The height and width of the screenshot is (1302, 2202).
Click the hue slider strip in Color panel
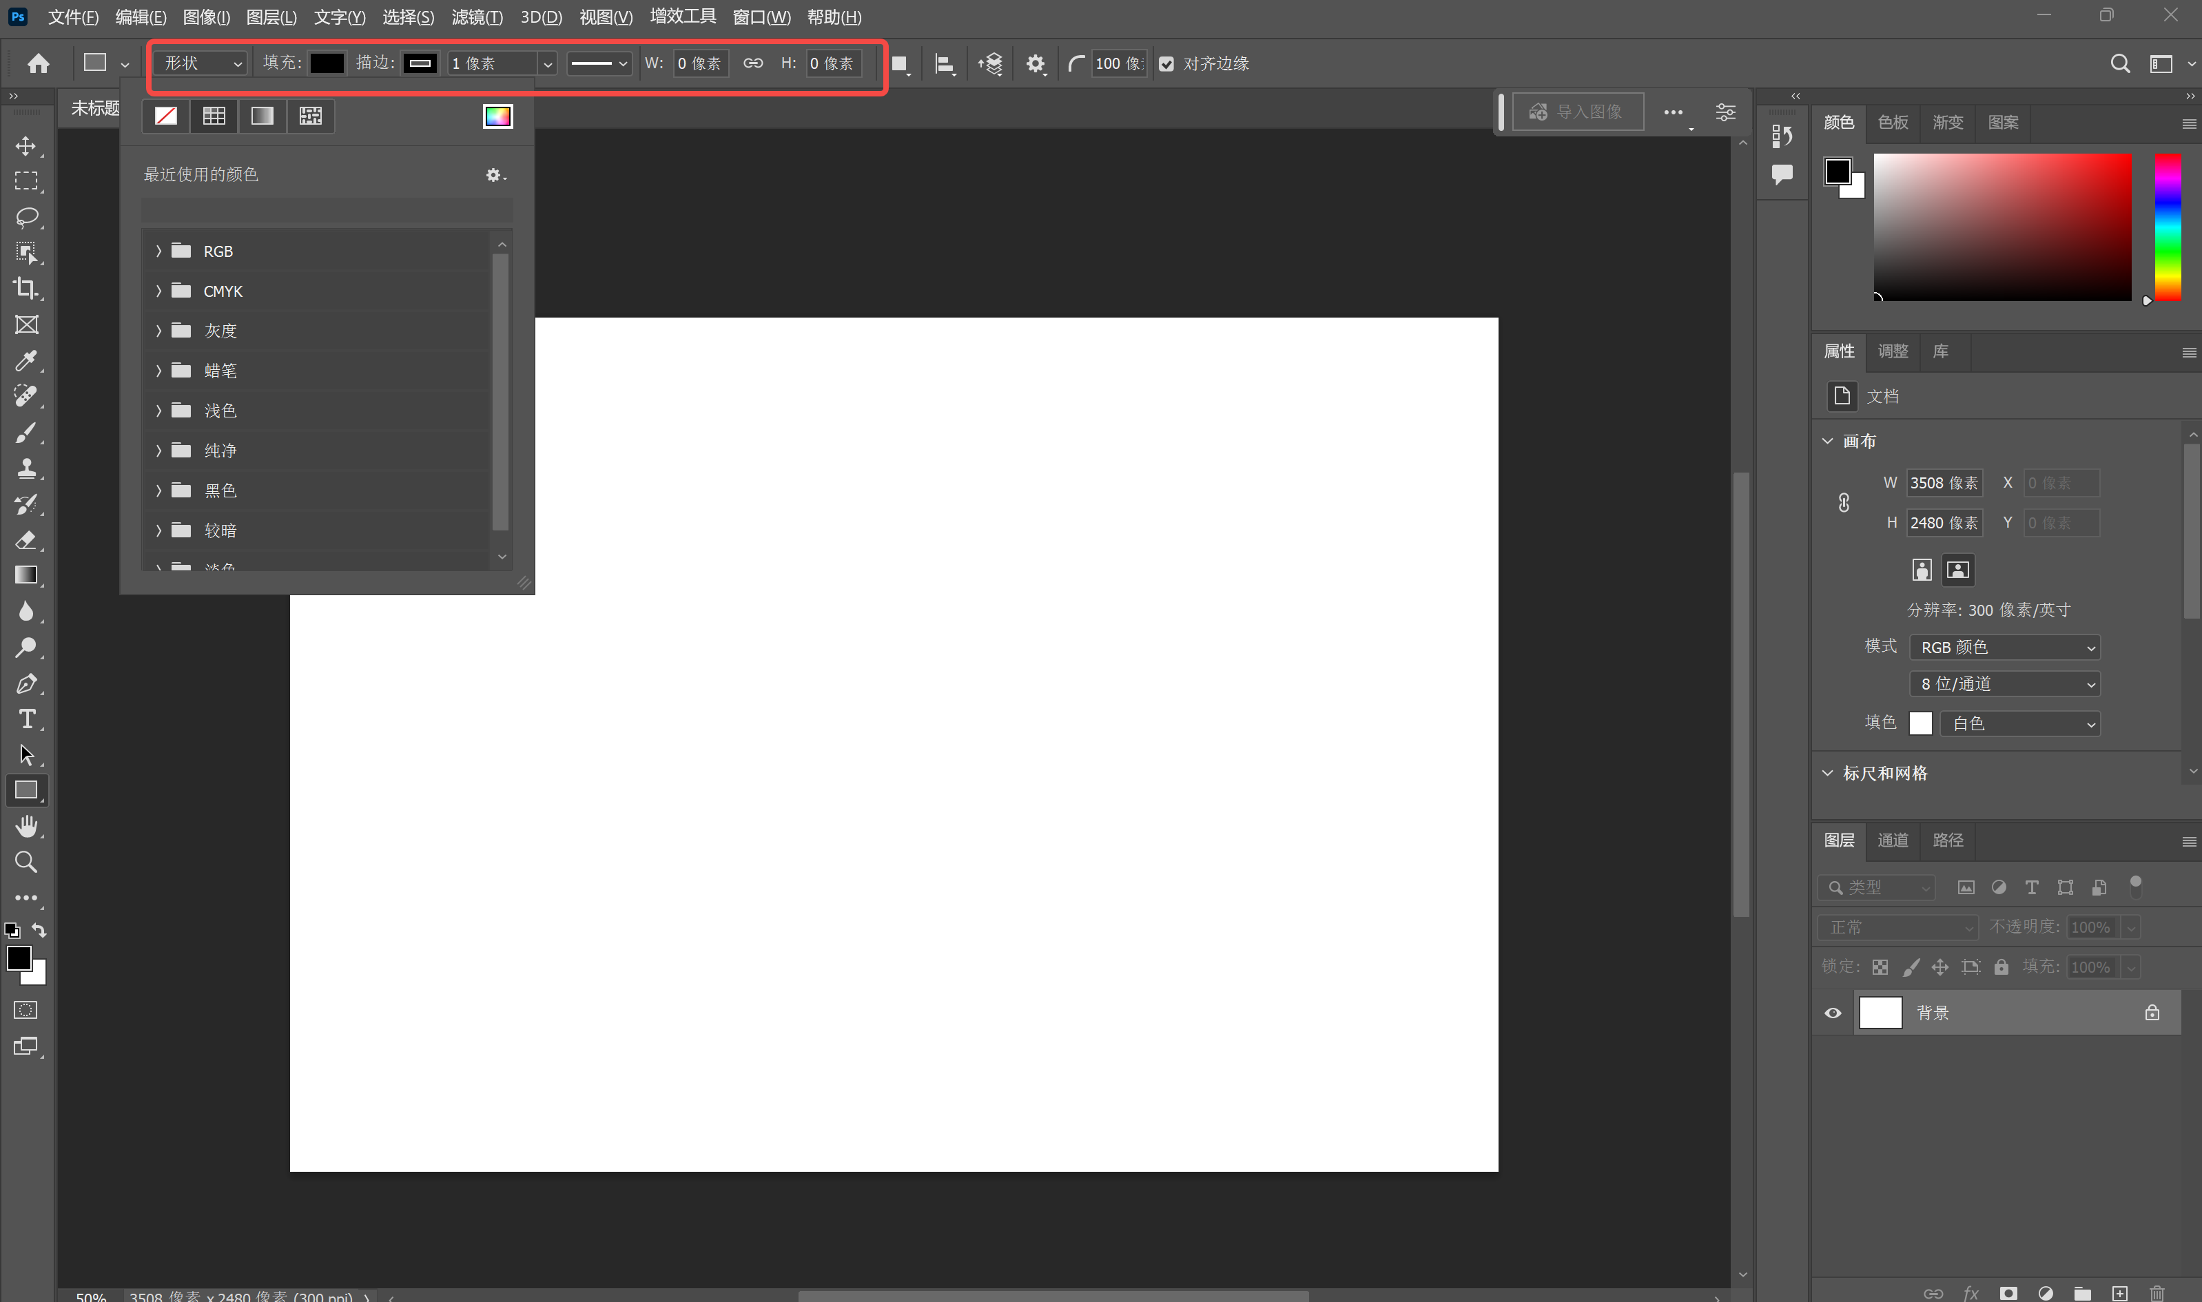click(2168, 227)
